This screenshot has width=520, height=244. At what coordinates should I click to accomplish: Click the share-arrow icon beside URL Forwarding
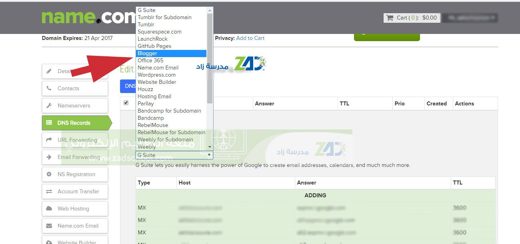coord(49,140)
